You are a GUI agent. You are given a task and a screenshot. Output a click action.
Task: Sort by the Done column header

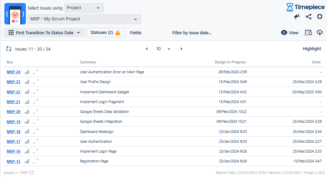tap(316, 62)
